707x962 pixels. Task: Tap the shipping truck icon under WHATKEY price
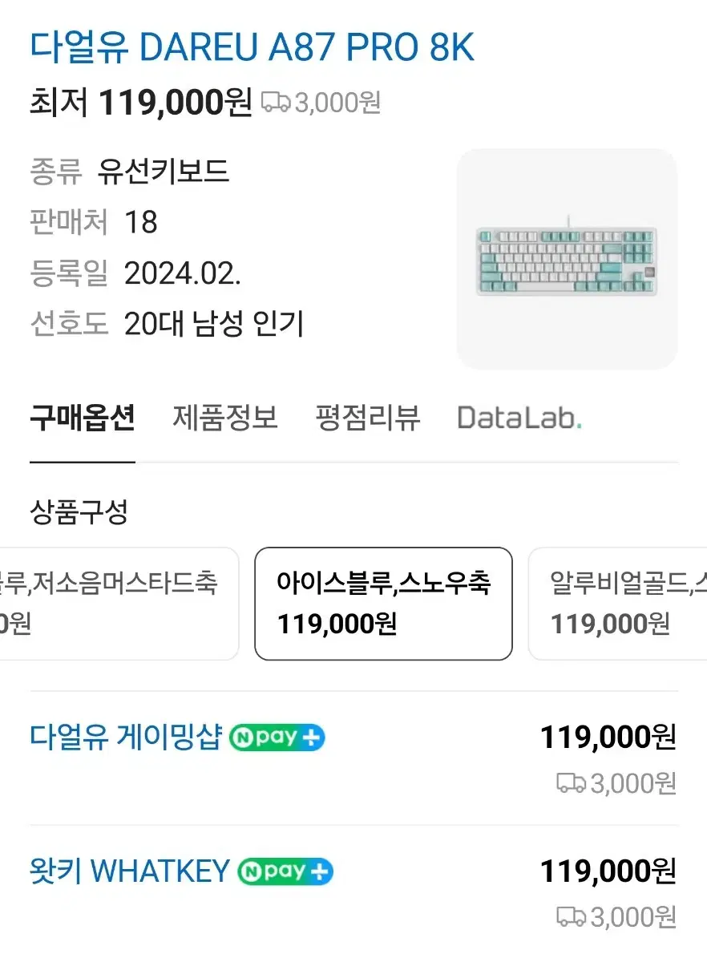pos(572,916)
